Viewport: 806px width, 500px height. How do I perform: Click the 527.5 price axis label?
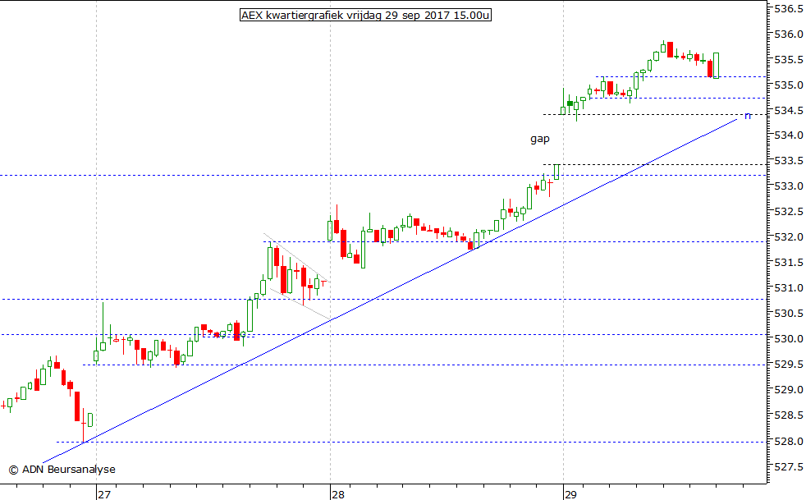click(x=789, y=467)
